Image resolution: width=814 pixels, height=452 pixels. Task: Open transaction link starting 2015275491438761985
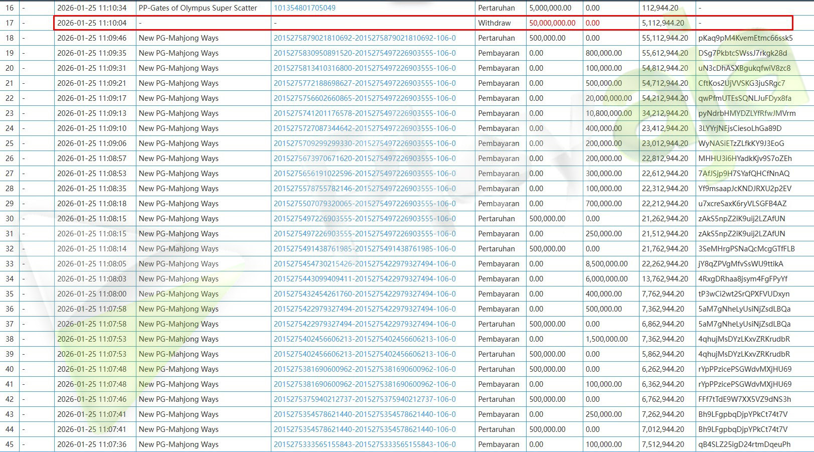click(x=365, y=249)
